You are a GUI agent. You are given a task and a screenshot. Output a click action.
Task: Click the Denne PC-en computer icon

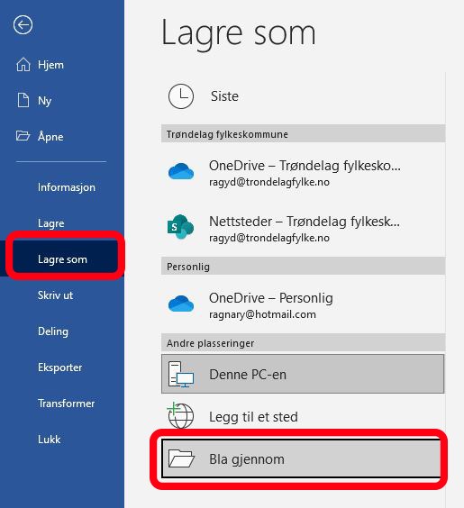(180, 375)
